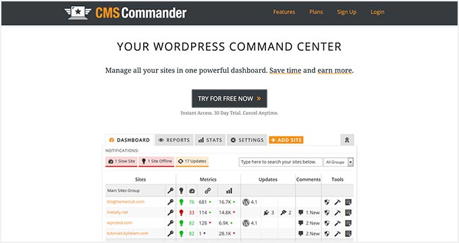Click the 17 Updates notification
The height and width of the screenshot is (243, 459).
pos(192,161)
